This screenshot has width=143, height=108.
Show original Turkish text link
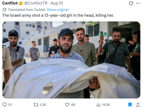[x=57, y=10]
